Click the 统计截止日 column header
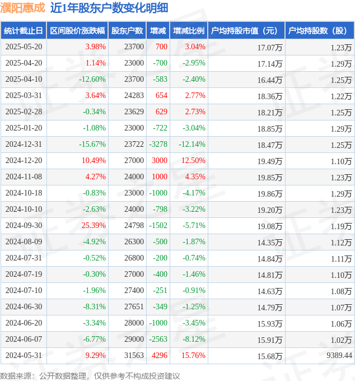The width and height of the screenshot is (355, 381). click(24, 31)
